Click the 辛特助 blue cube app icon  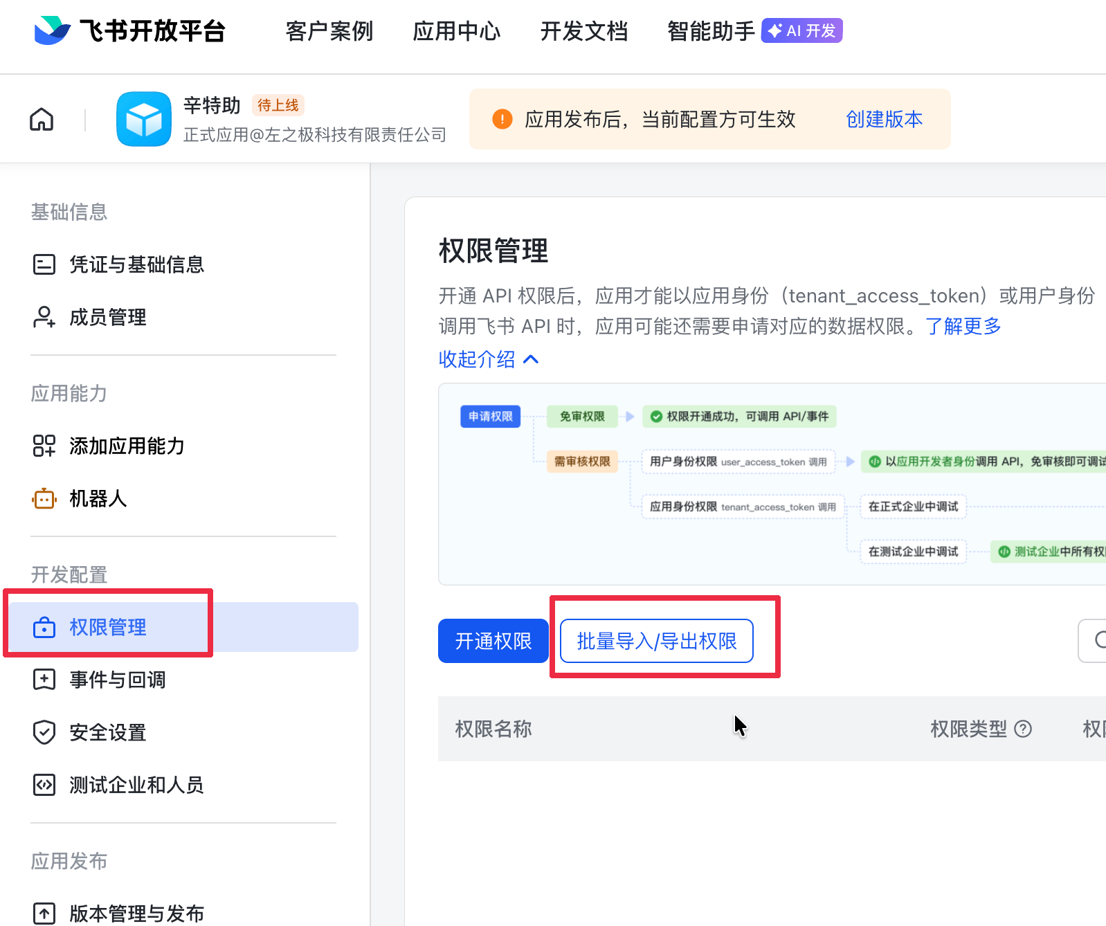144,119
